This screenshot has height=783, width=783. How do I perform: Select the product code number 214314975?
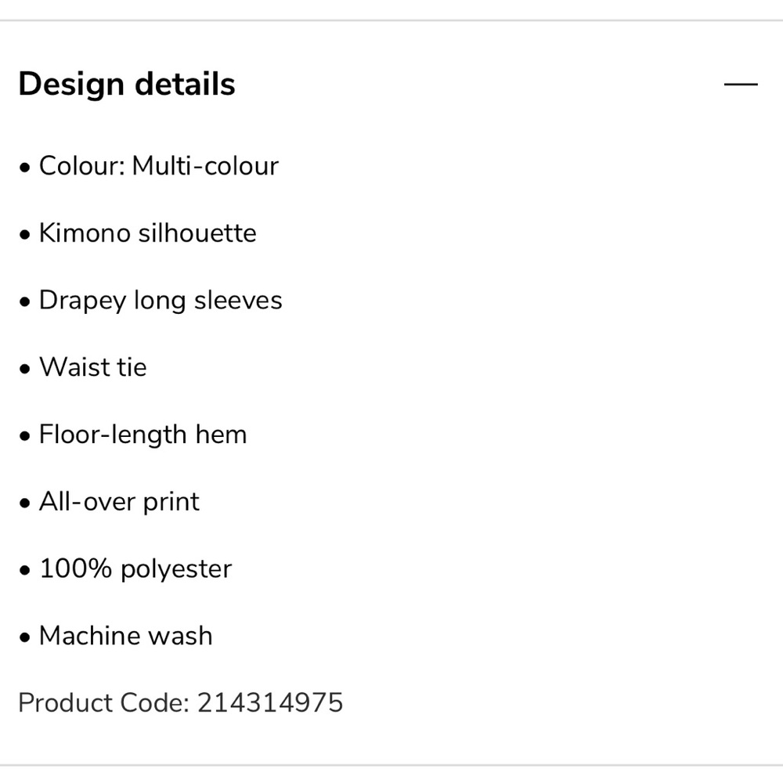pyautogui.click(x=270, y=703)
